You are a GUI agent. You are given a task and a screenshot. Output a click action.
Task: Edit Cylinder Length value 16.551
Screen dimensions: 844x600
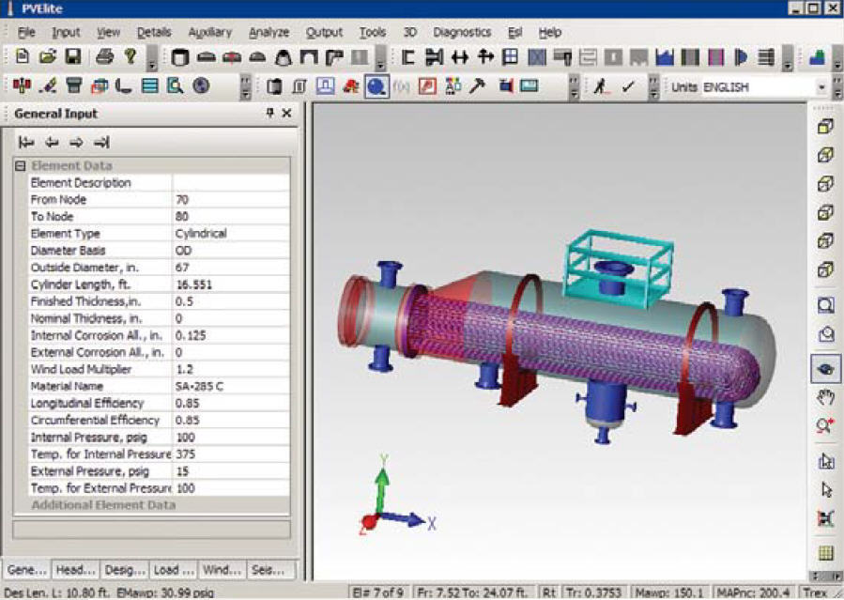click(x=230, y=285)
